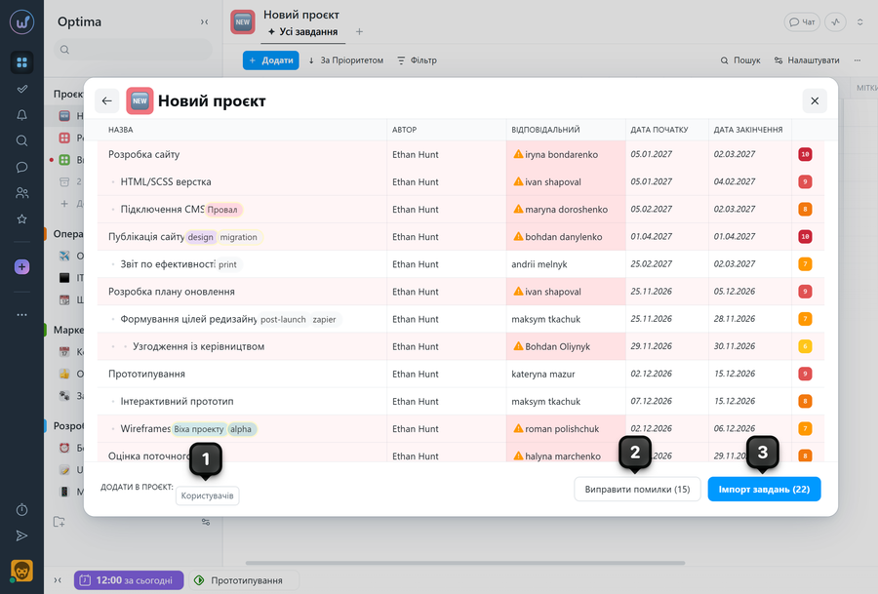The image size is (878, 594).
Task: Click the Віха проекту tag
Action: [x=199, y=429]
